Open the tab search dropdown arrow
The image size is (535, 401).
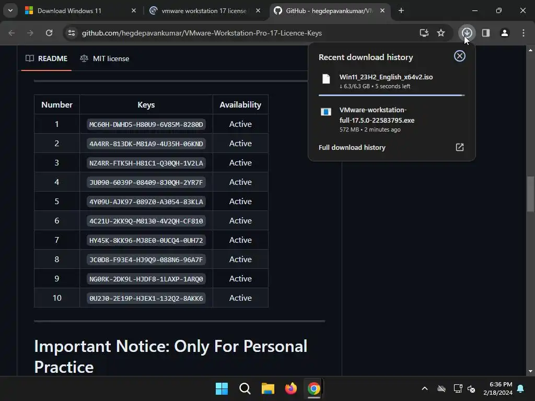click(x=10, y=10)
